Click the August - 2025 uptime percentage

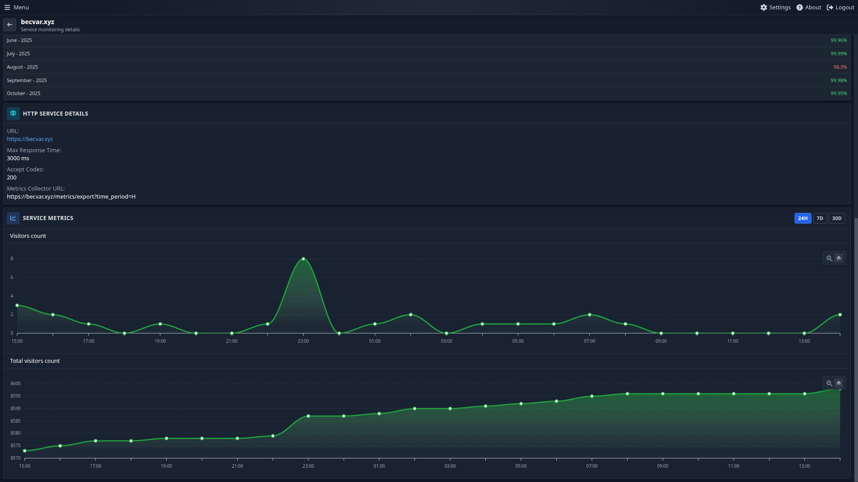pos(840,67)
